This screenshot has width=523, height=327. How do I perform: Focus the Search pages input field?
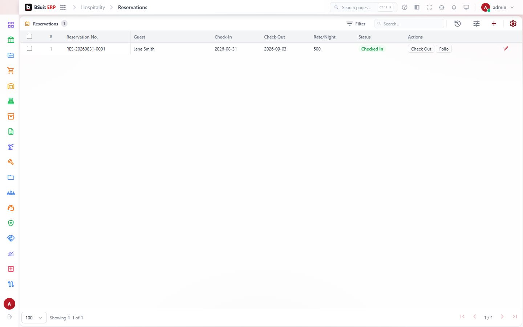[x=364, y=7]
